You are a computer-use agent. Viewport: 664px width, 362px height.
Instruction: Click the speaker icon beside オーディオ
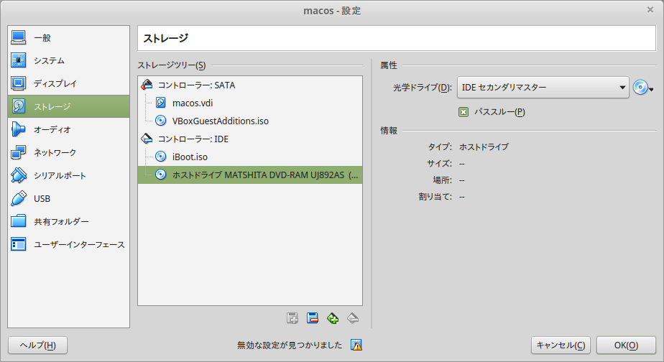[19, 129]
